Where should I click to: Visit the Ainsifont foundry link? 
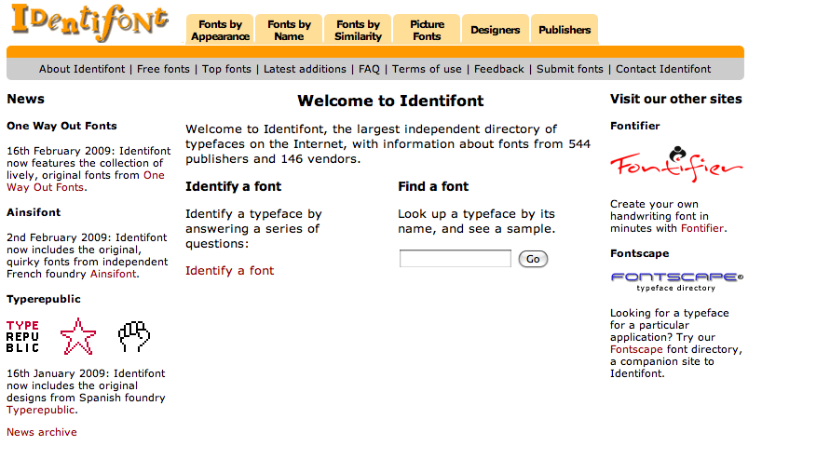click(x=113, y=274)
